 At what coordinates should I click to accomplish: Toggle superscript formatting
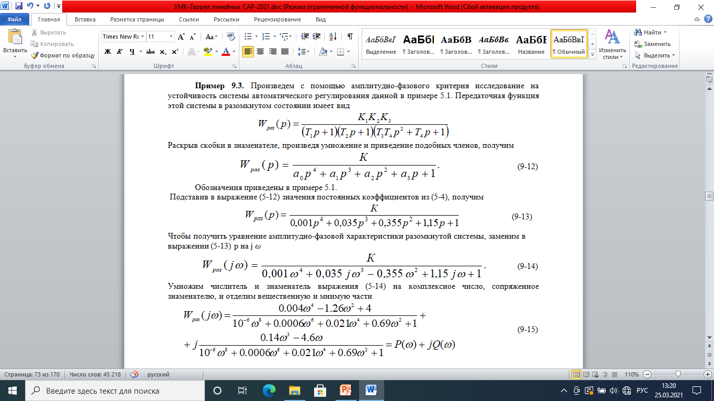tap(175, 51)
